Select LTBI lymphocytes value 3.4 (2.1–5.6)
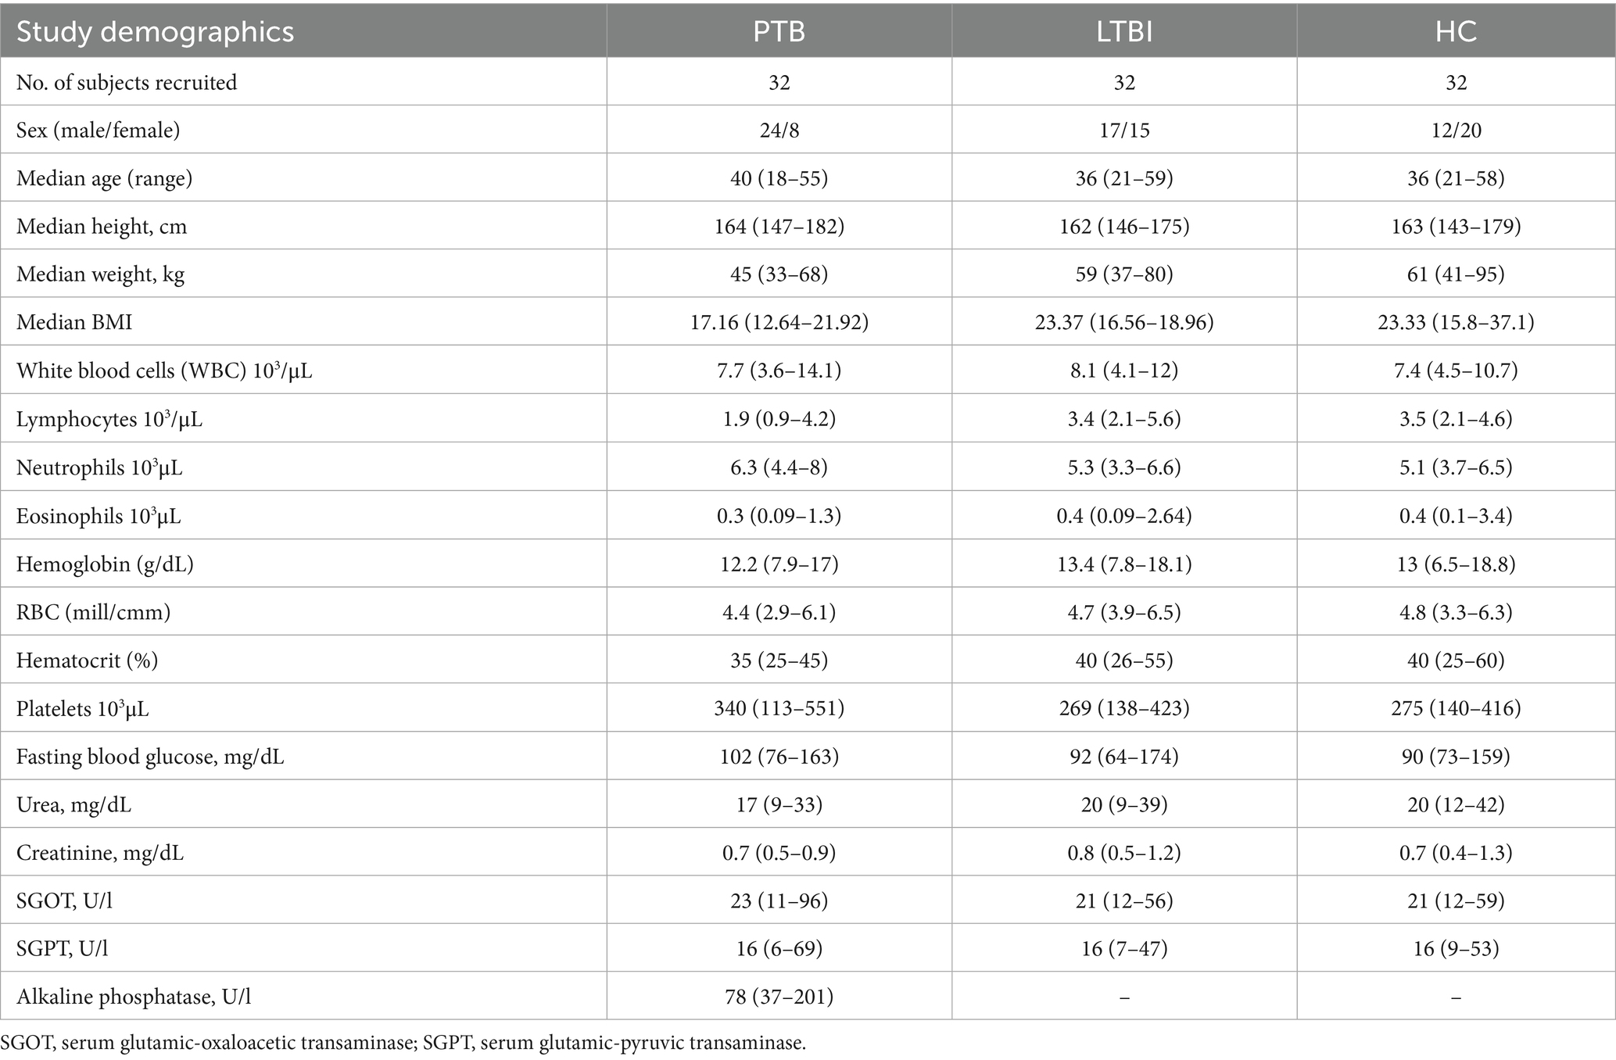1616x1060 pixels. click(1123, 419)
